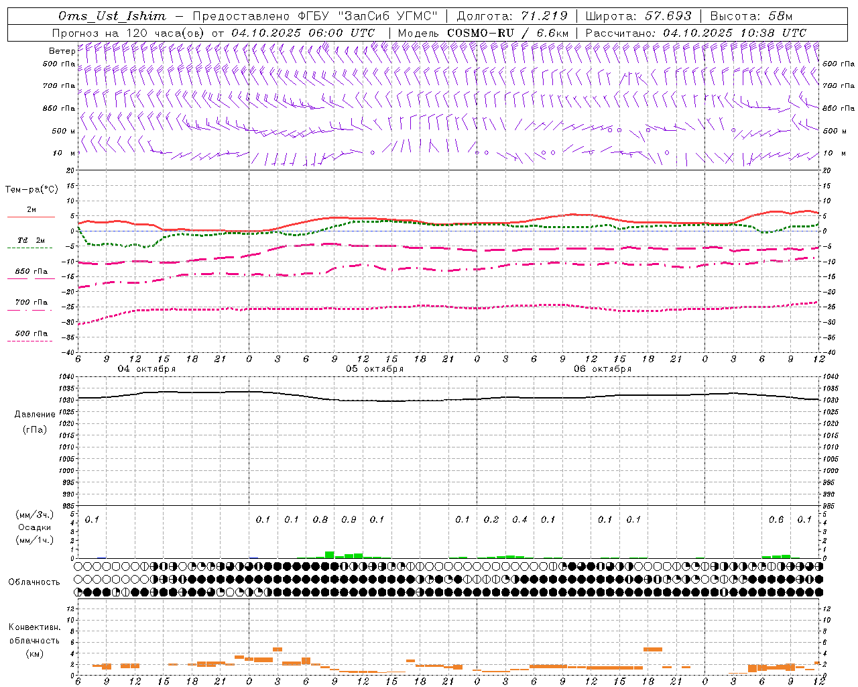This screenshot has width=858, height=687.
Task: Click the red 2м temperature legend line
Action: pyautogui.click(x=31, y=217)
